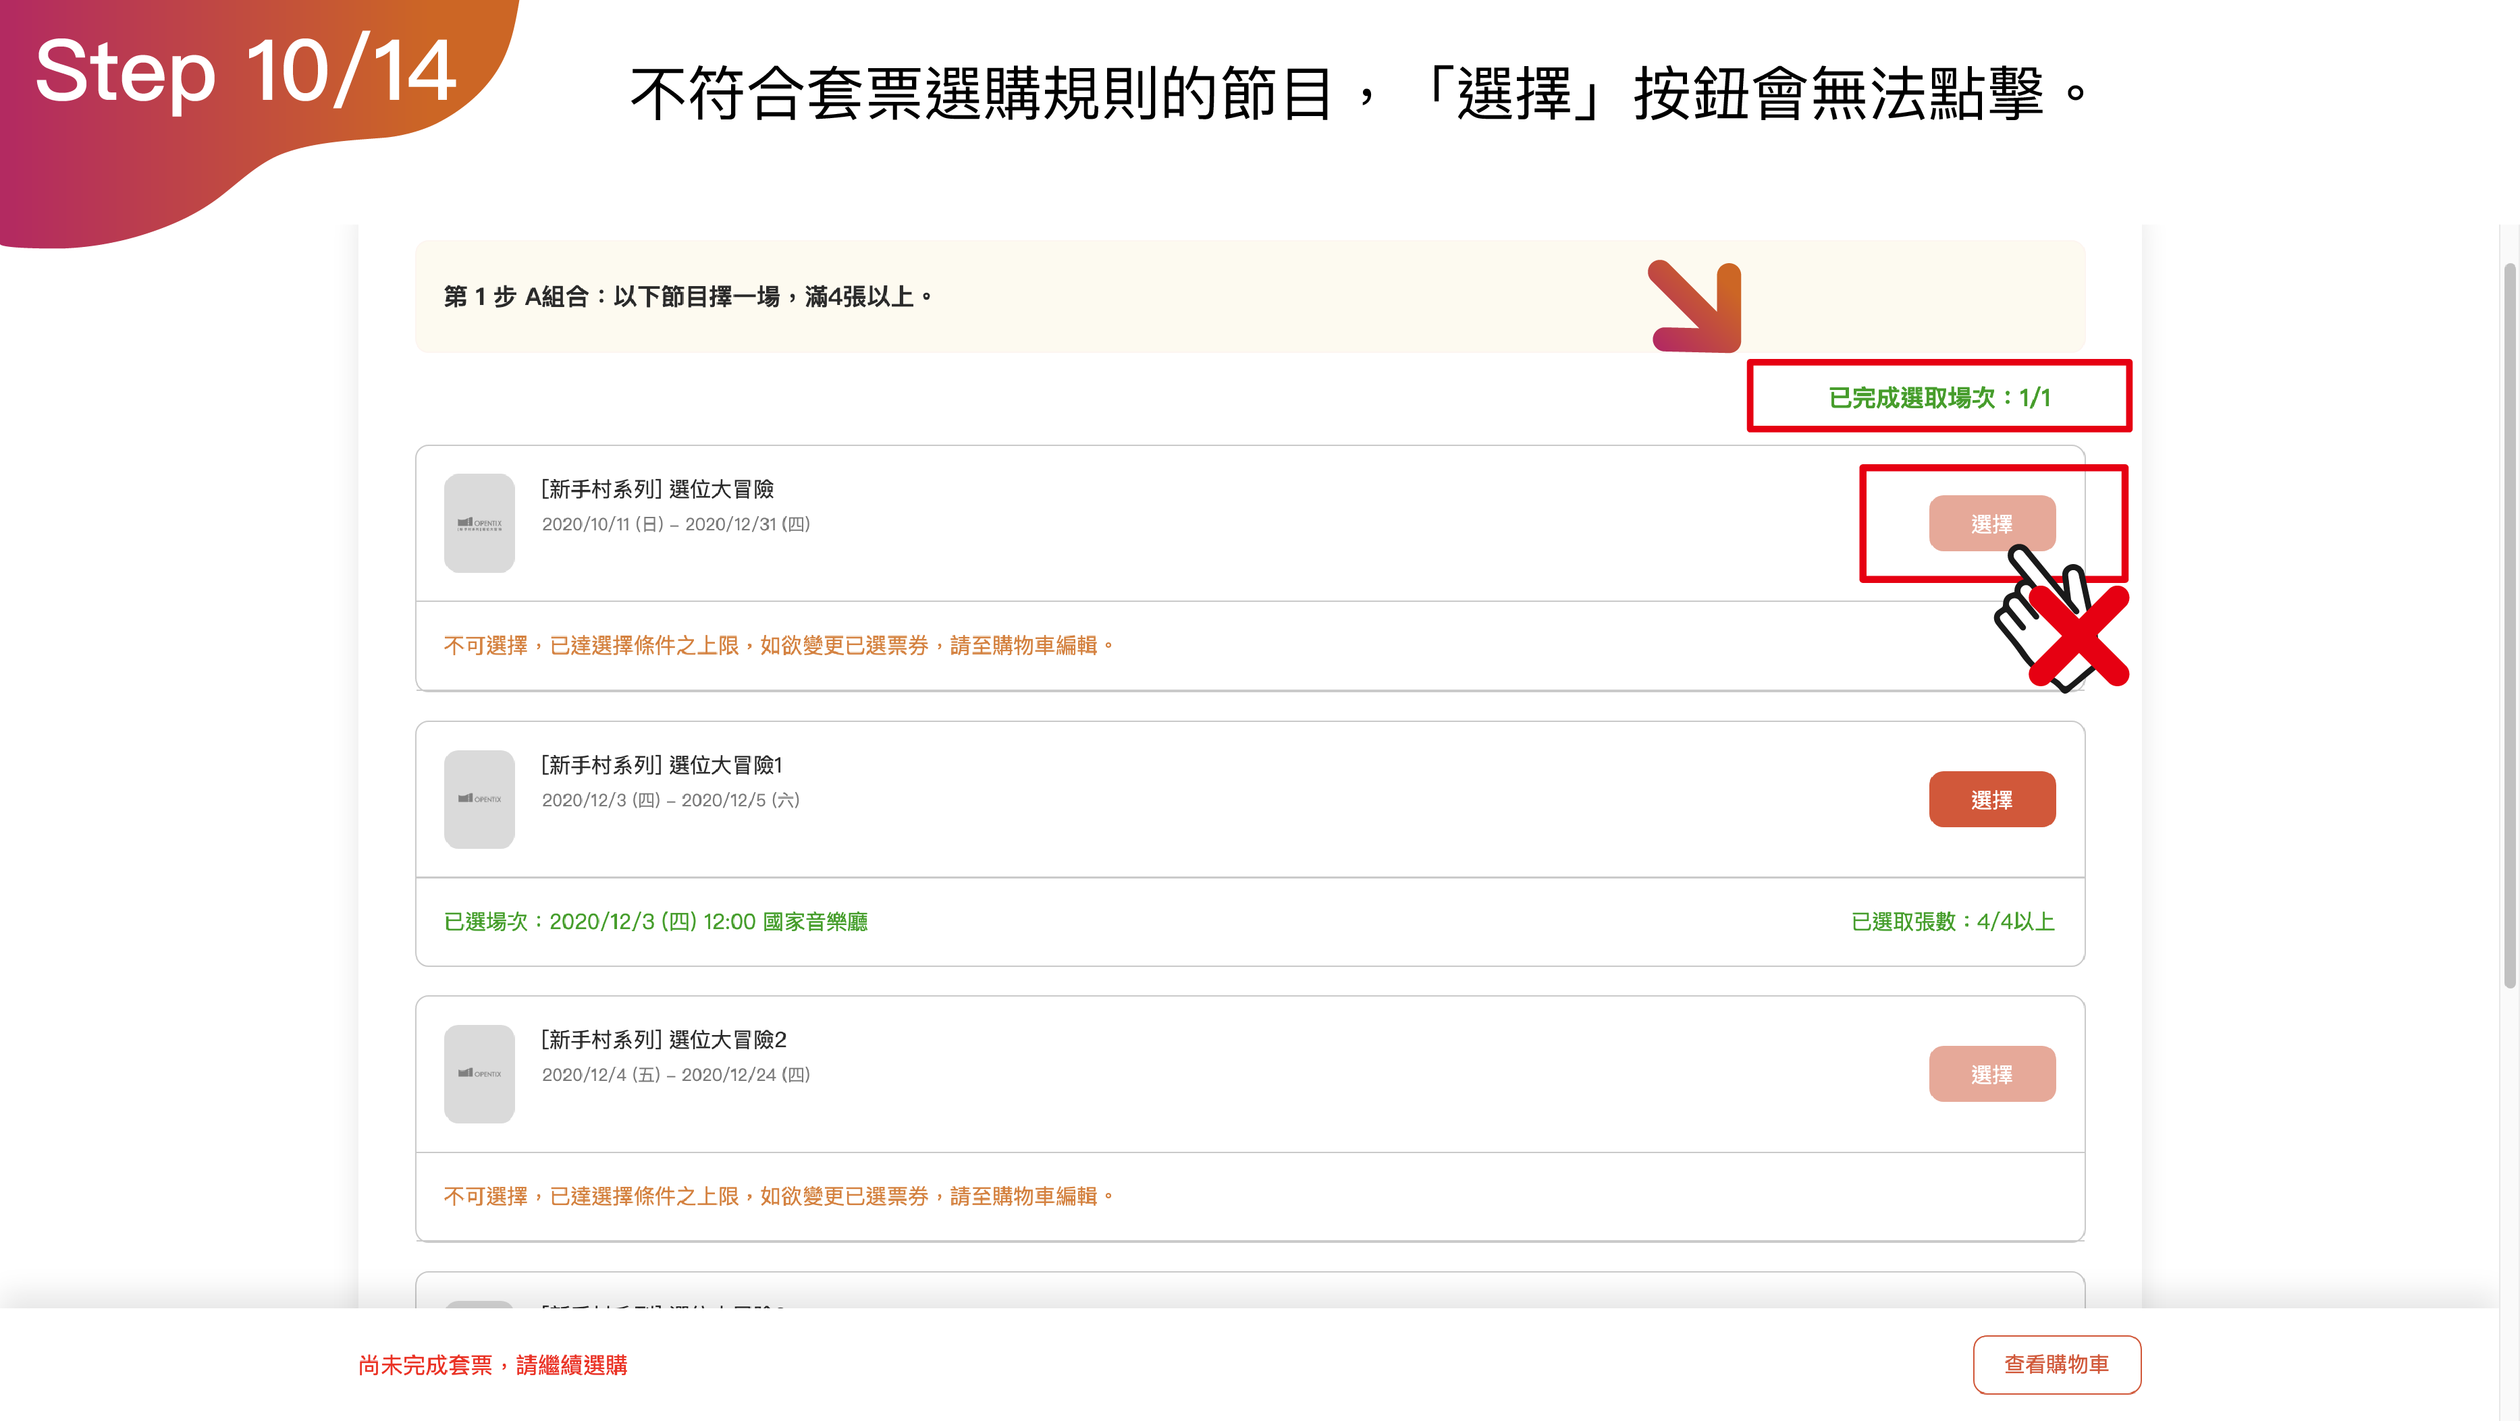The height and width of the screenshot is (1421, 2520).
Task: Select title [新手村系列] 選位大冒險2
Action: 664,1040
